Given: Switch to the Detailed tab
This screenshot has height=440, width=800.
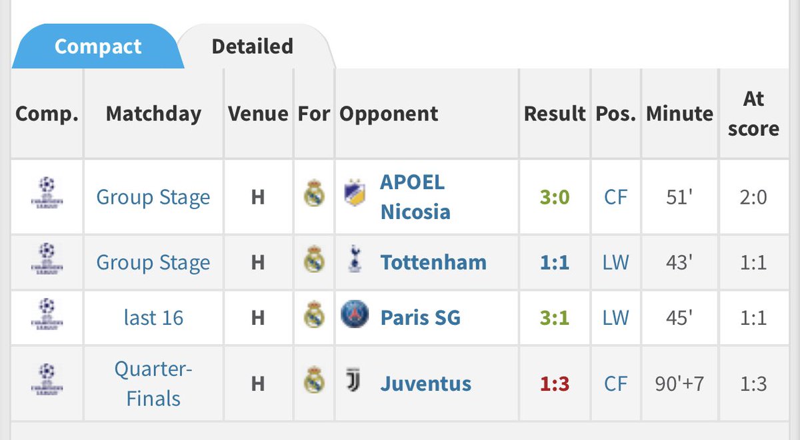Looking at the screenshot, I should 252,46.
